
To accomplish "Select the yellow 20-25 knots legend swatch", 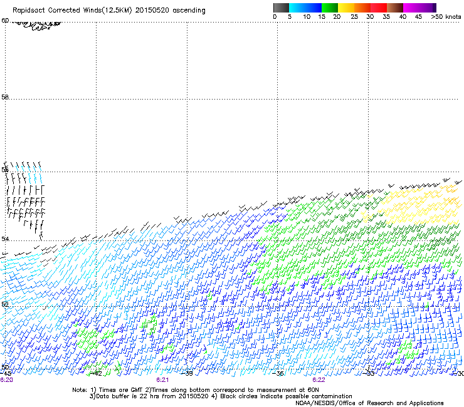I will coord(346,8).
